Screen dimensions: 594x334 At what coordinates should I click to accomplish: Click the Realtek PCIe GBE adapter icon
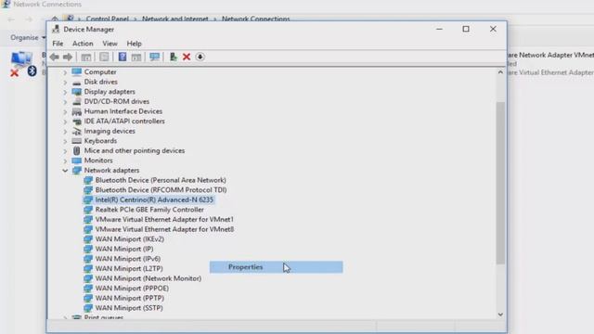88,210
